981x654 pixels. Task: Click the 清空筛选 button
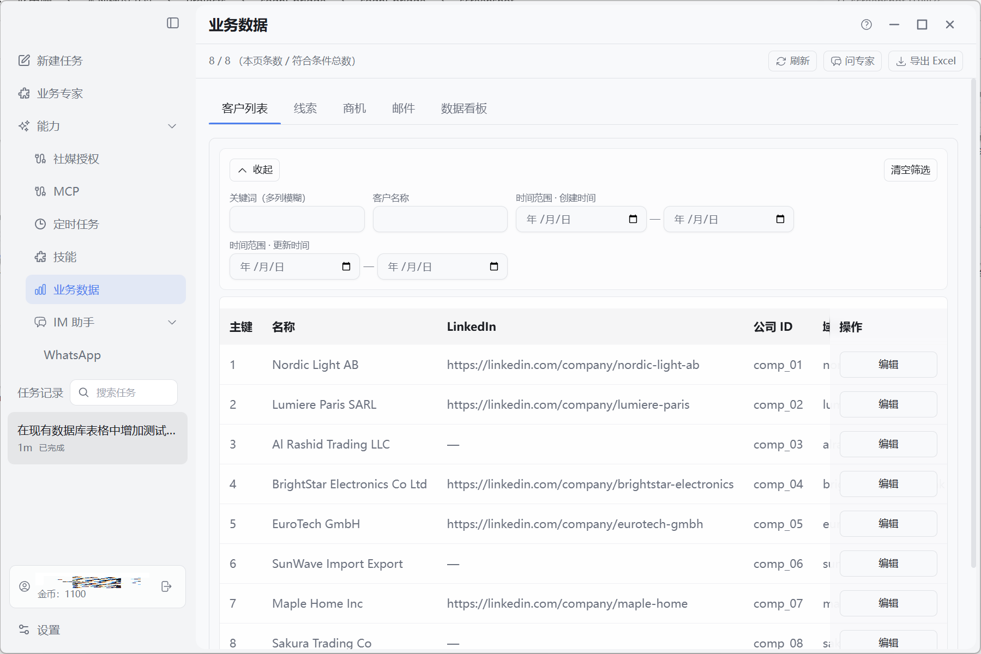pos(910,170)
